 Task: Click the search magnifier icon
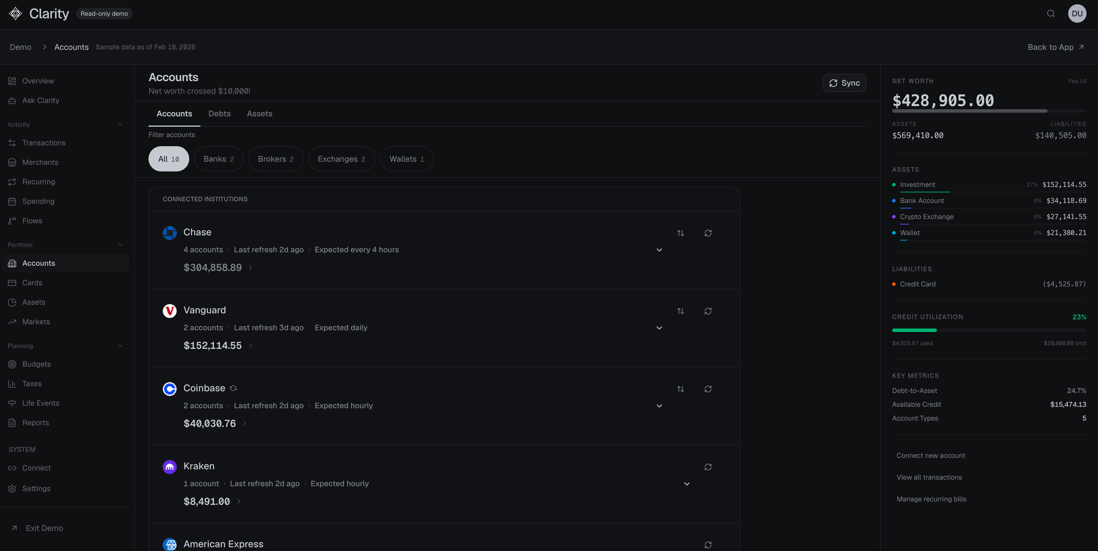coord(1051,14)
